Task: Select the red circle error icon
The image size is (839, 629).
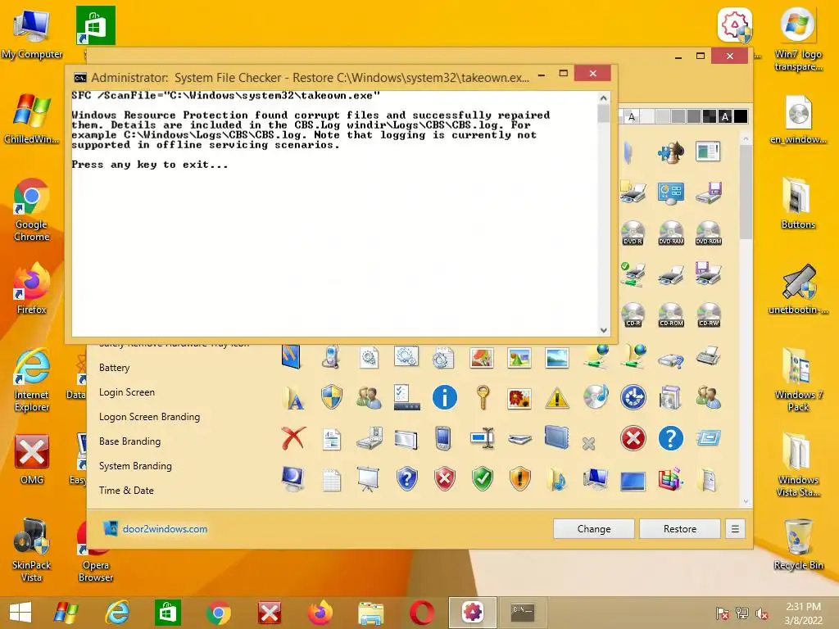Action: [x=633, y=439]
